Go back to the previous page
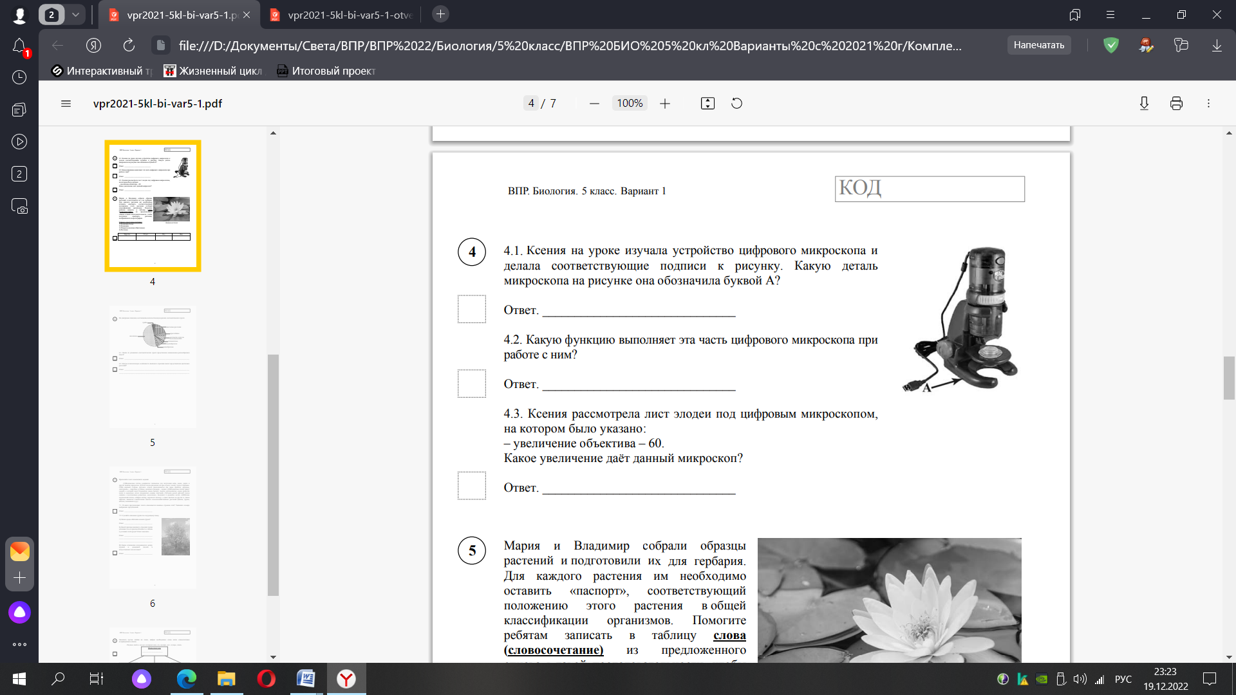The width and height of the screenshot is (1236, 695). point(58,45)
